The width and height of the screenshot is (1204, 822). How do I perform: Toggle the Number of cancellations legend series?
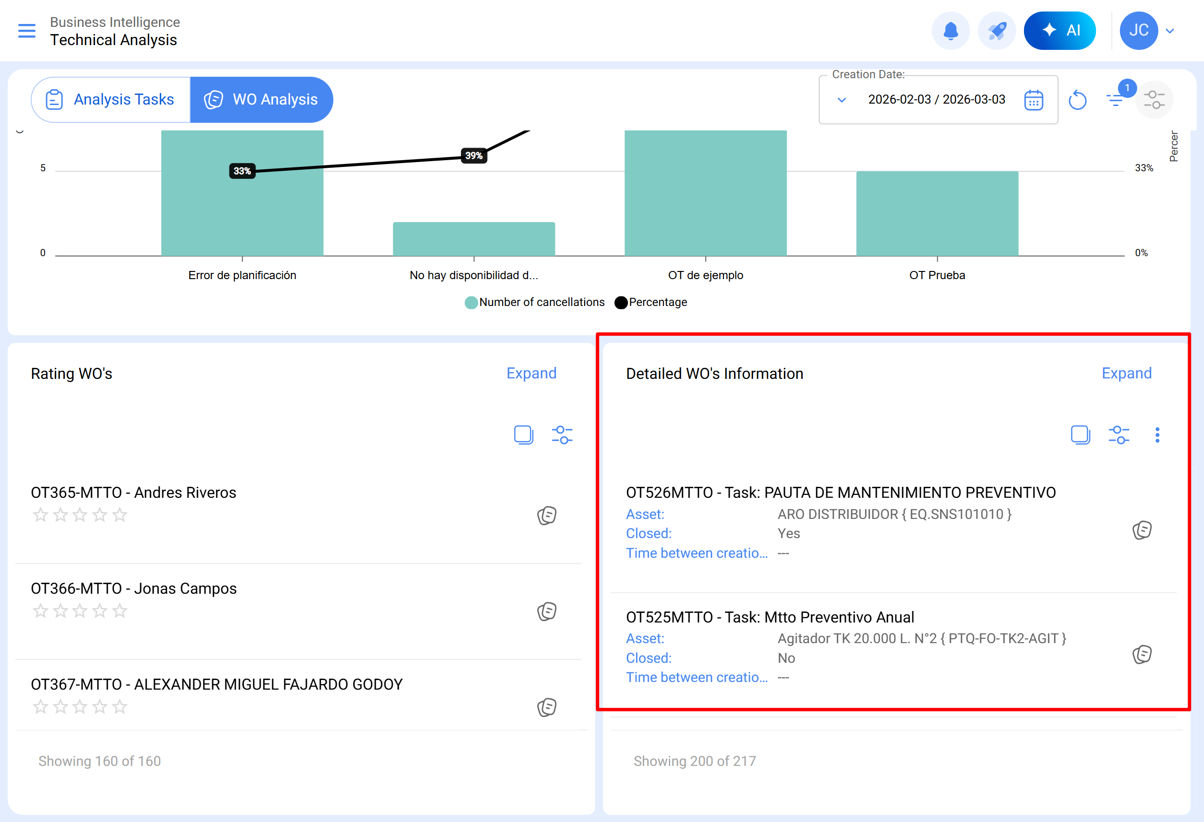coord(534,302)
